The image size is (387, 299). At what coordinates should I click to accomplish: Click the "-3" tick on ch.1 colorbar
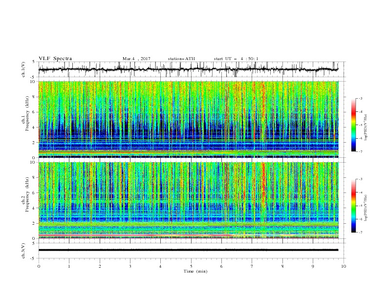pyautogui.click(x=361, y=98)
